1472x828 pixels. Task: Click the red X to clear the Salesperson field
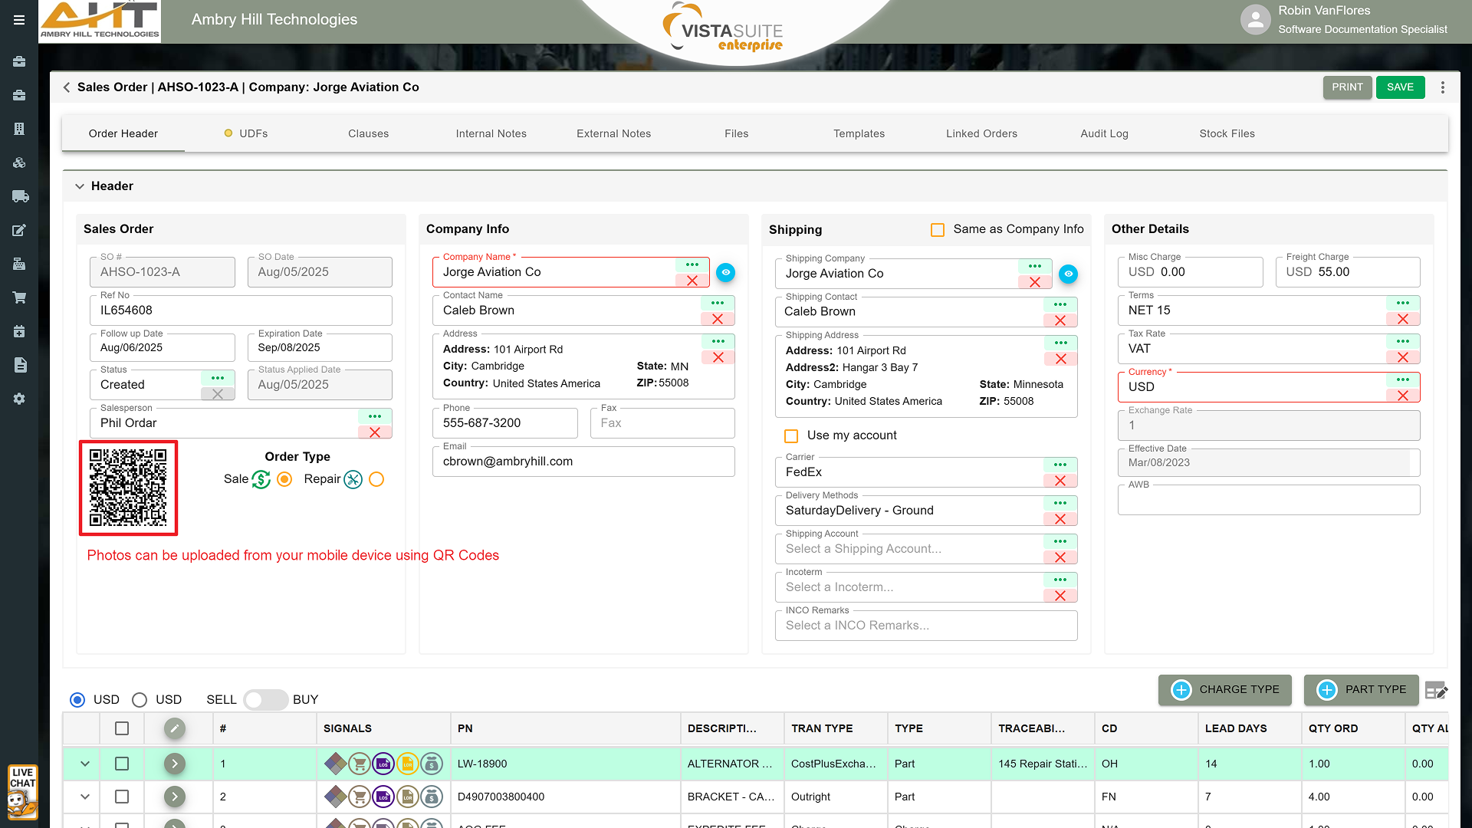pos(375,432)
